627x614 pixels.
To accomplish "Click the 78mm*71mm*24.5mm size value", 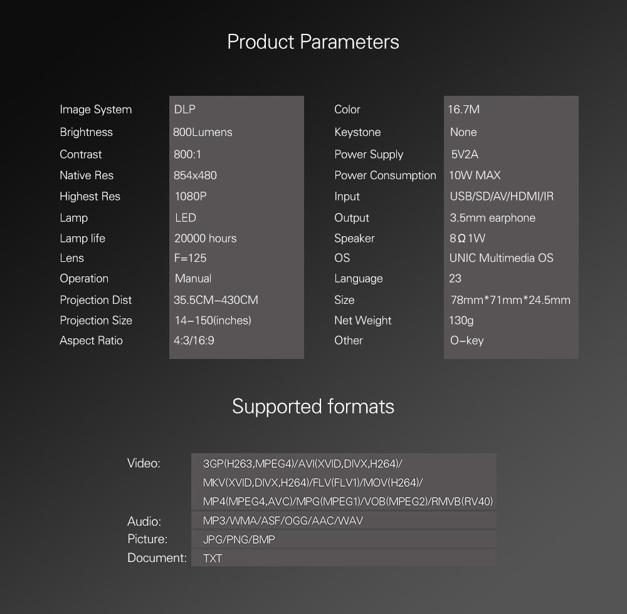I will click(510, 300).
